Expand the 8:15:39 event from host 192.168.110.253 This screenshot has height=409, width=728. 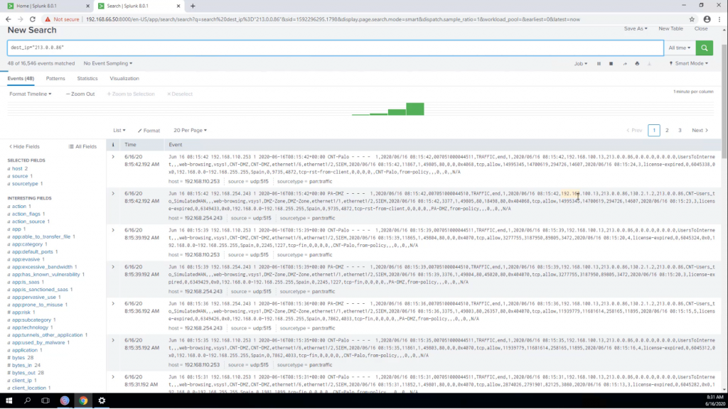(x=113, y=230)
